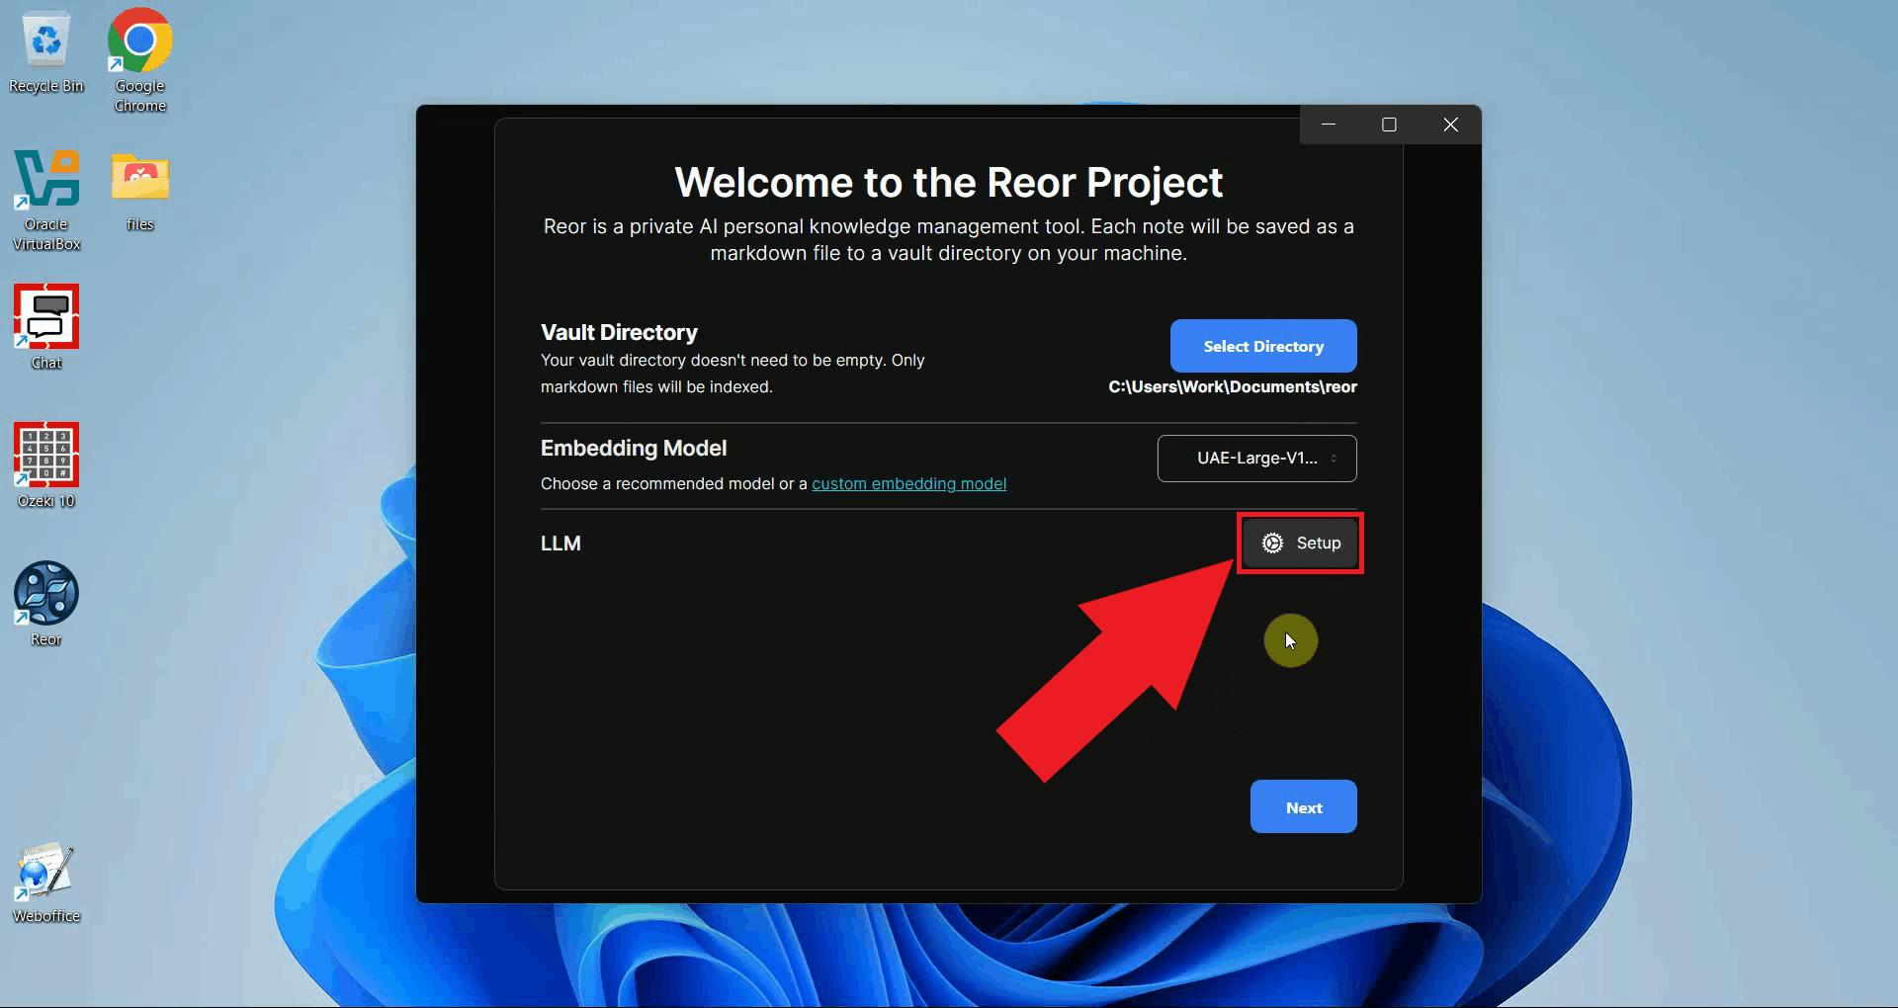Minimize the Reor window

point(1329,125)
